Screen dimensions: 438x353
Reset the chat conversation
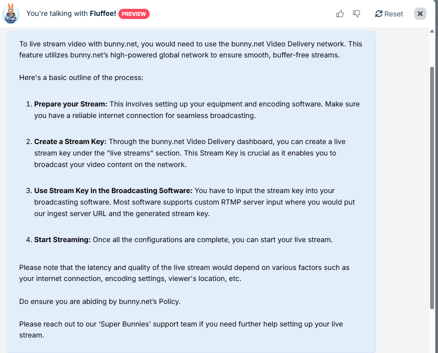[x=389, y=14]
